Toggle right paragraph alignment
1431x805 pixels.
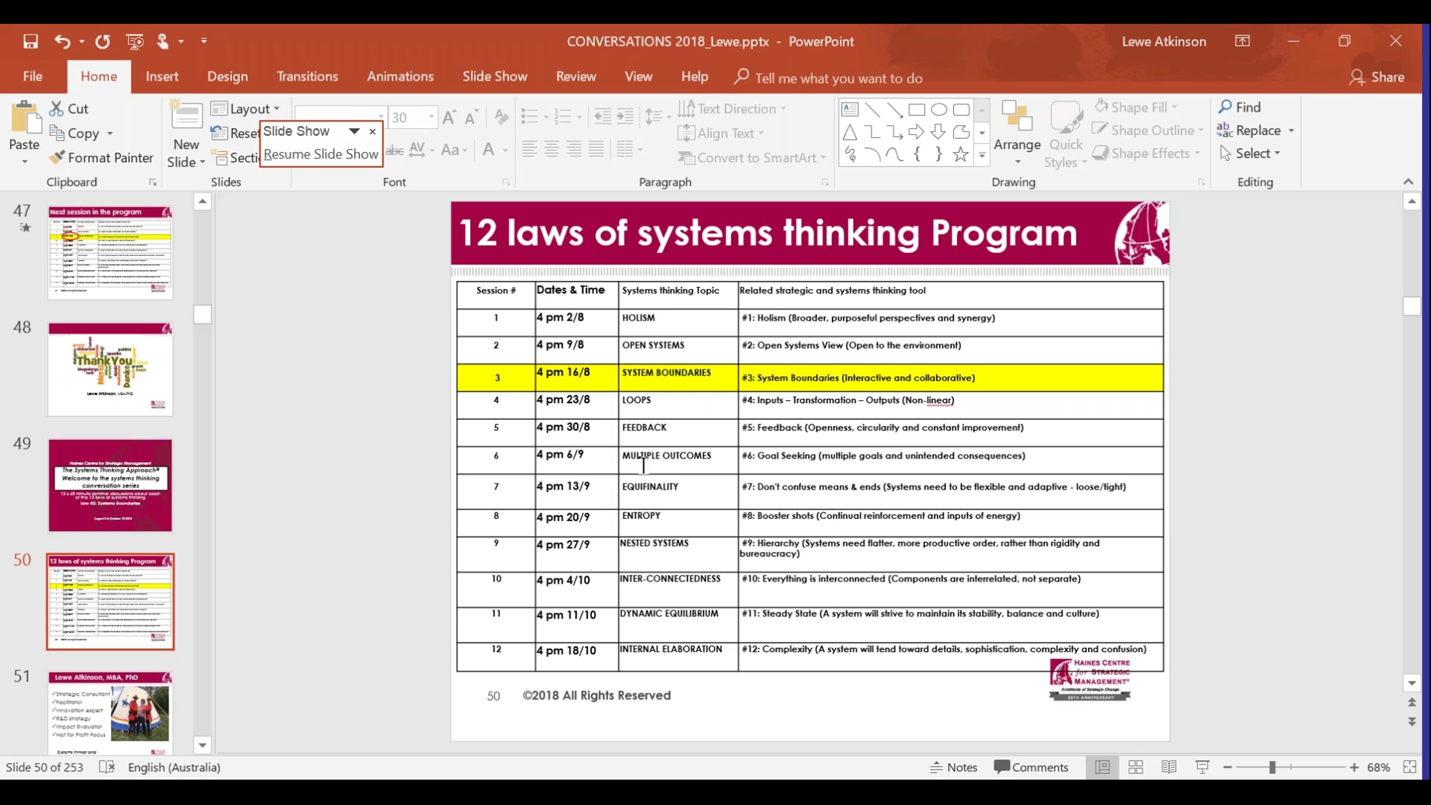click(574, 148)
